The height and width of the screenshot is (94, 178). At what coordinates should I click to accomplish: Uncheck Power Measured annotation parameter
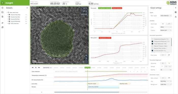pyautogui.click(x=152, y=44)
